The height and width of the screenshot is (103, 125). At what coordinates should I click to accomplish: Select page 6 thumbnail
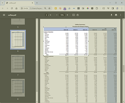pos(18,40)
